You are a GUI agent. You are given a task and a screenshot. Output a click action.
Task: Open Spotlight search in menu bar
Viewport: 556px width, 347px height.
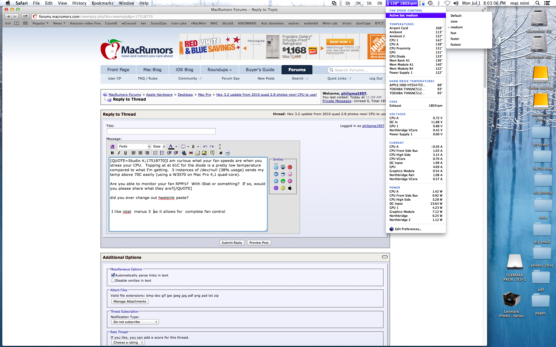point(537,3)
